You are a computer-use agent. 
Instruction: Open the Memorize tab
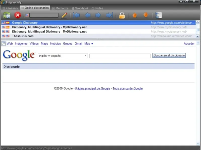(60, 8)
